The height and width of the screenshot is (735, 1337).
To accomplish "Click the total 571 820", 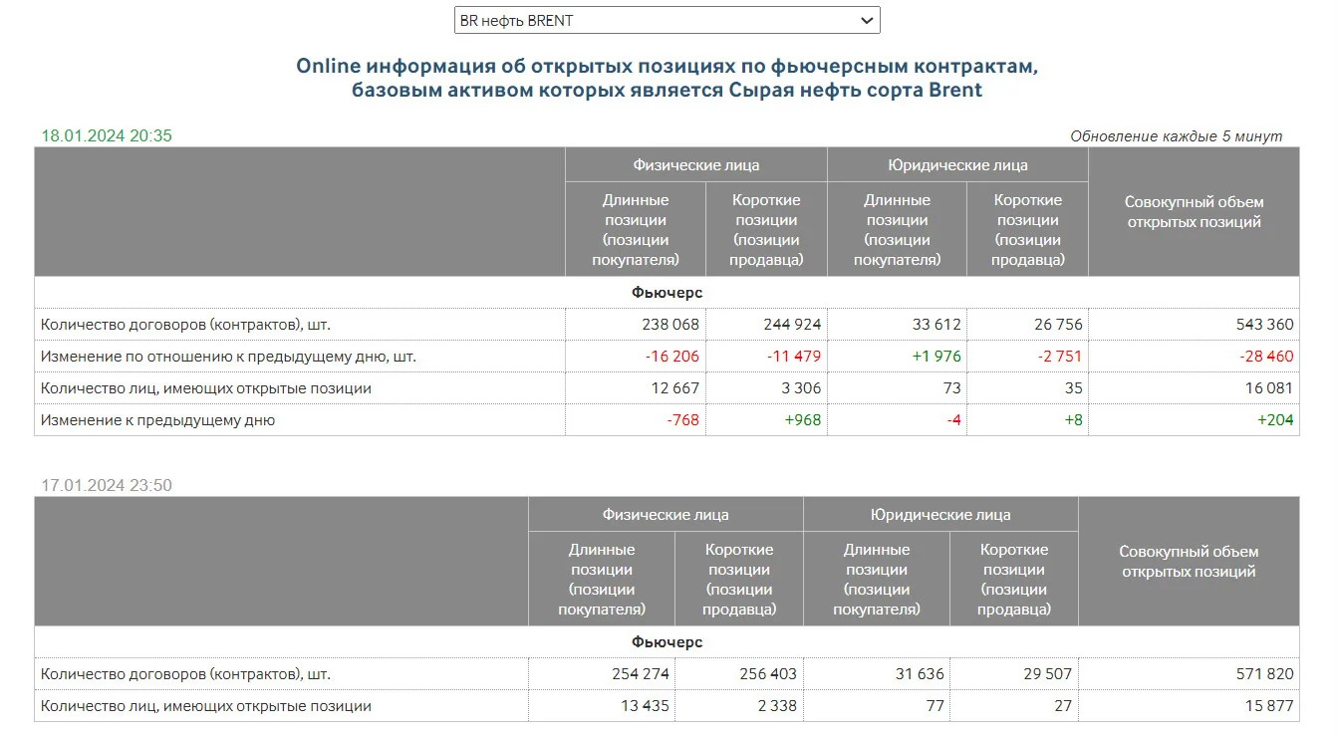I will tap(1264, 674).
